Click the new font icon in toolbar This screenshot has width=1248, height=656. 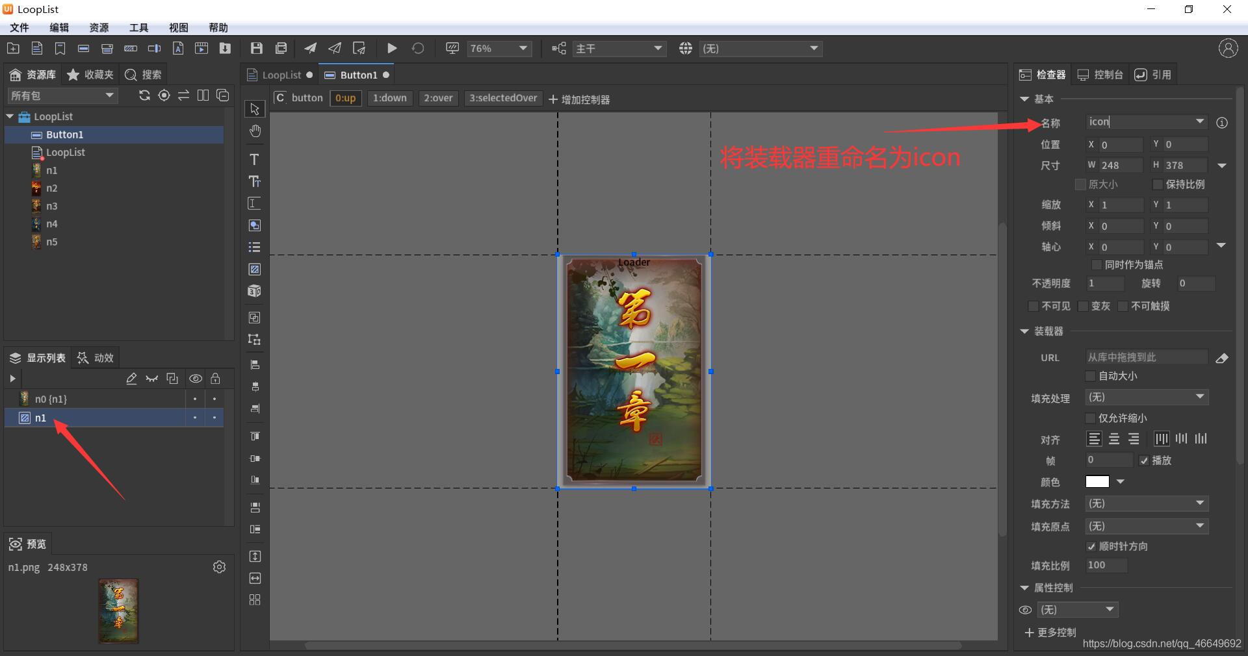pyautogui.click(x=178, y=49)
